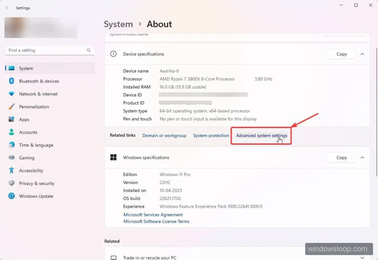Select the AMD Ryzen 7 5800X processor text

click(x=197, y=79)
